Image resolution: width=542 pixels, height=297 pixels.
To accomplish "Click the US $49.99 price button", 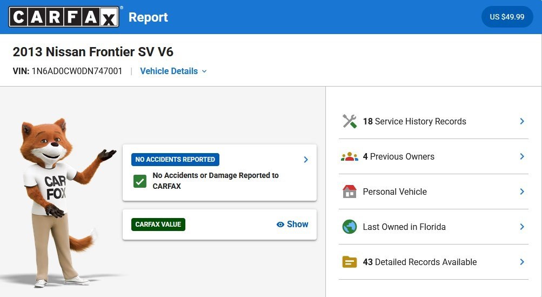I will pos(507,17).
